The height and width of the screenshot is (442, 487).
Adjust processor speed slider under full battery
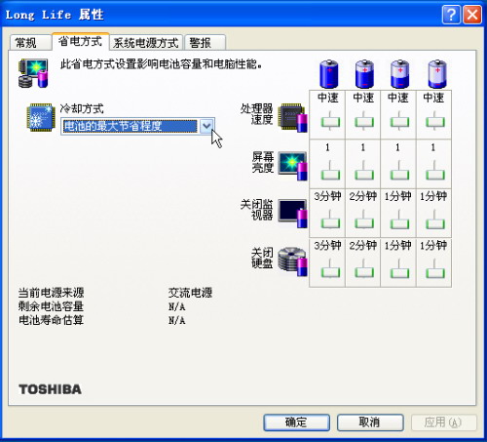coord(330,122)
